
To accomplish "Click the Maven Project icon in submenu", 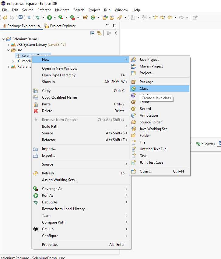I will pos(134,66).
